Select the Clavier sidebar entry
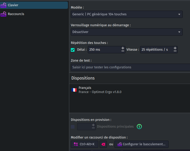 pyautogui.click(x=34, y=5)
